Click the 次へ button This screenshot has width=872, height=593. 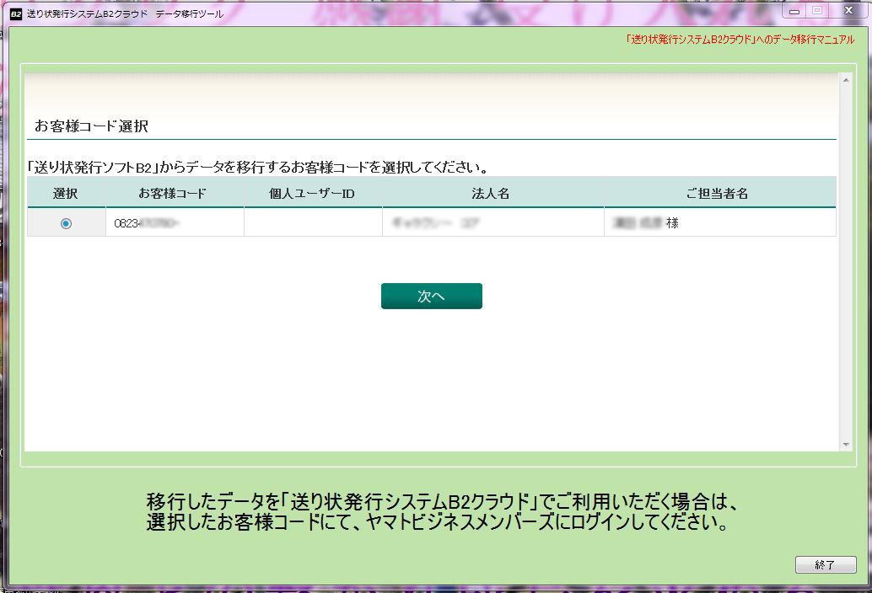(x=432, y=296)
